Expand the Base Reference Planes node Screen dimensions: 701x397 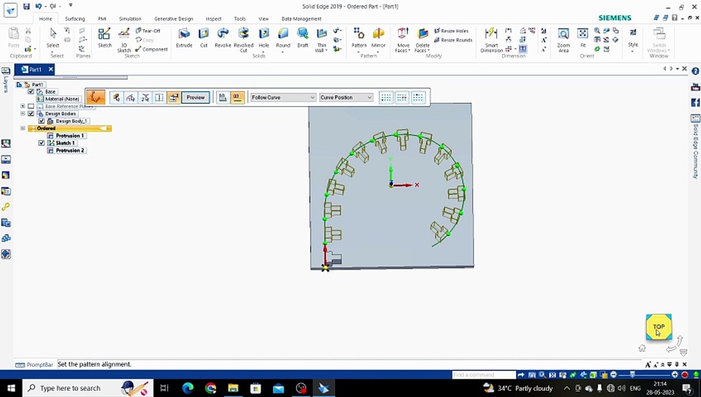point(23,106)
